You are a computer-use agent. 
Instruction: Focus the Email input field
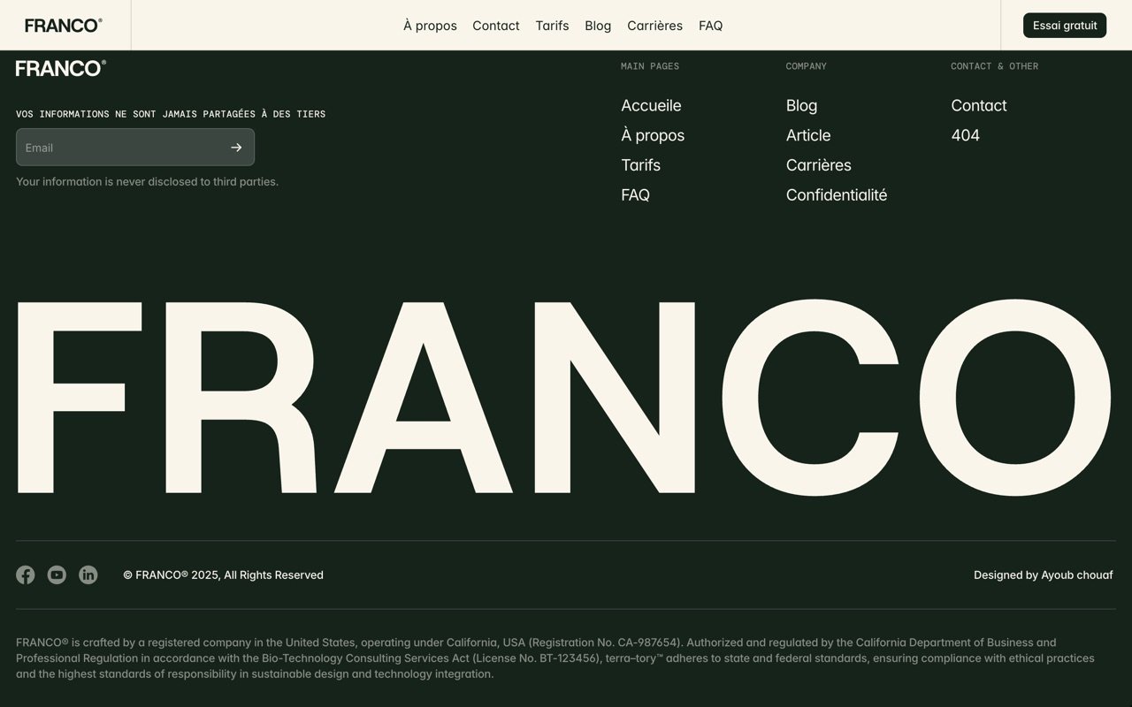coord(135,148)
